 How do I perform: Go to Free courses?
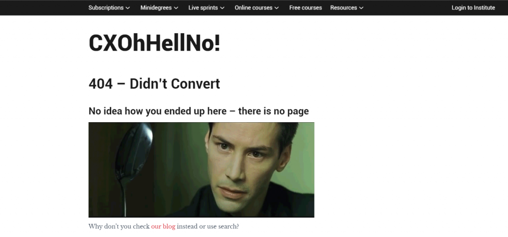click(x=306, y=8)
